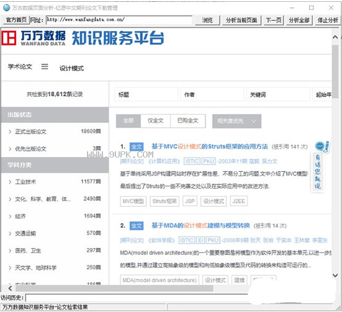The width and height of the screenshot is (342, 312).
Task: Click the 建模 keyword tag
Action: pos(239,280)
